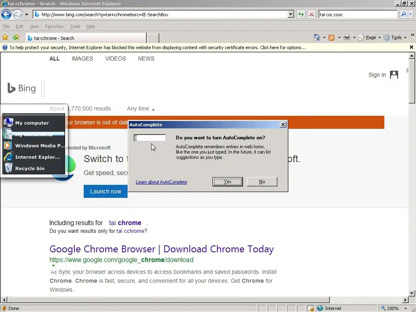This screenshot has width=416, height=312.
Task: Open the View menu
Action: pos(34,26)
